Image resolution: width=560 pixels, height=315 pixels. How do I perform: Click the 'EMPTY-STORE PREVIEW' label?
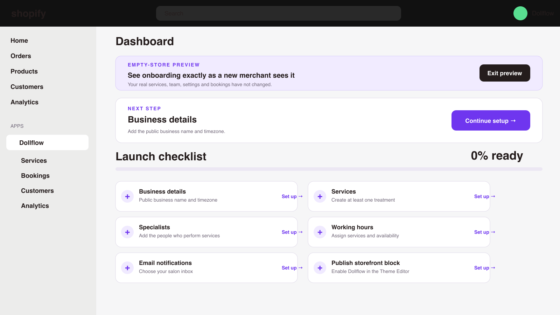[164, 65]
